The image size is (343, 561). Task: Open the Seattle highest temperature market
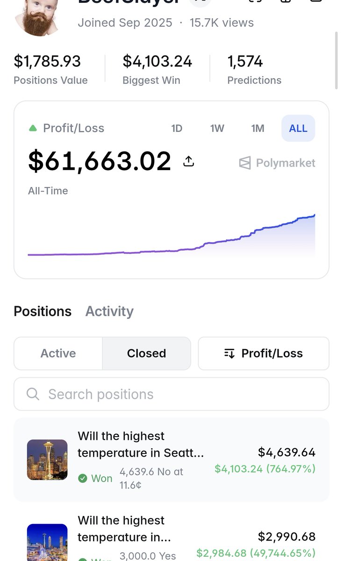point(171,460)
